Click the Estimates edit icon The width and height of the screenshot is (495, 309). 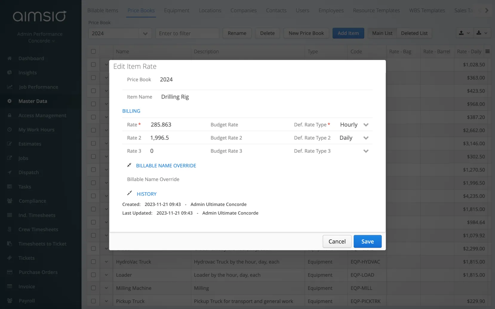click(x=10, y=144)
